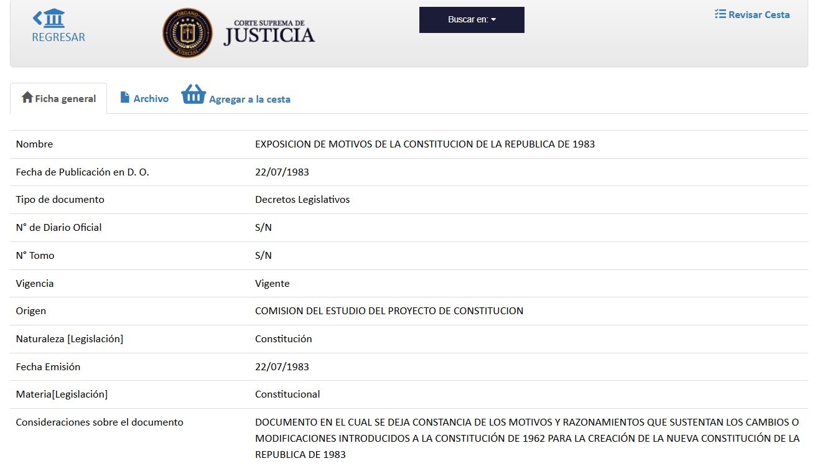Click the Fecha Emisión date 22/07/1983
Viewport: 825px width, 471px height.
(282, 366)
